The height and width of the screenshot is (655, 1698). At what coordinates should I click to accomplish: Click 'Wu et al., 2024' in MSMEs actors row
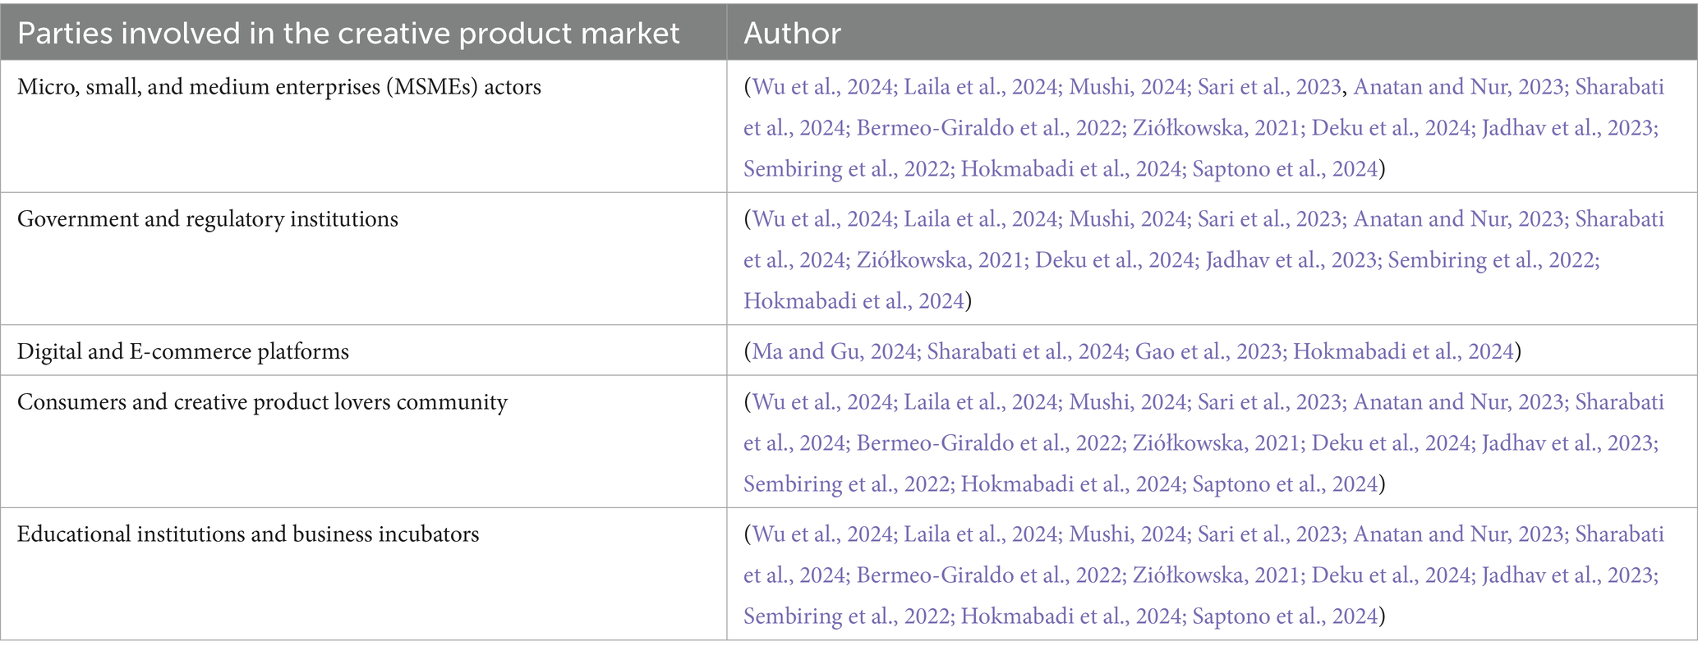822,87
